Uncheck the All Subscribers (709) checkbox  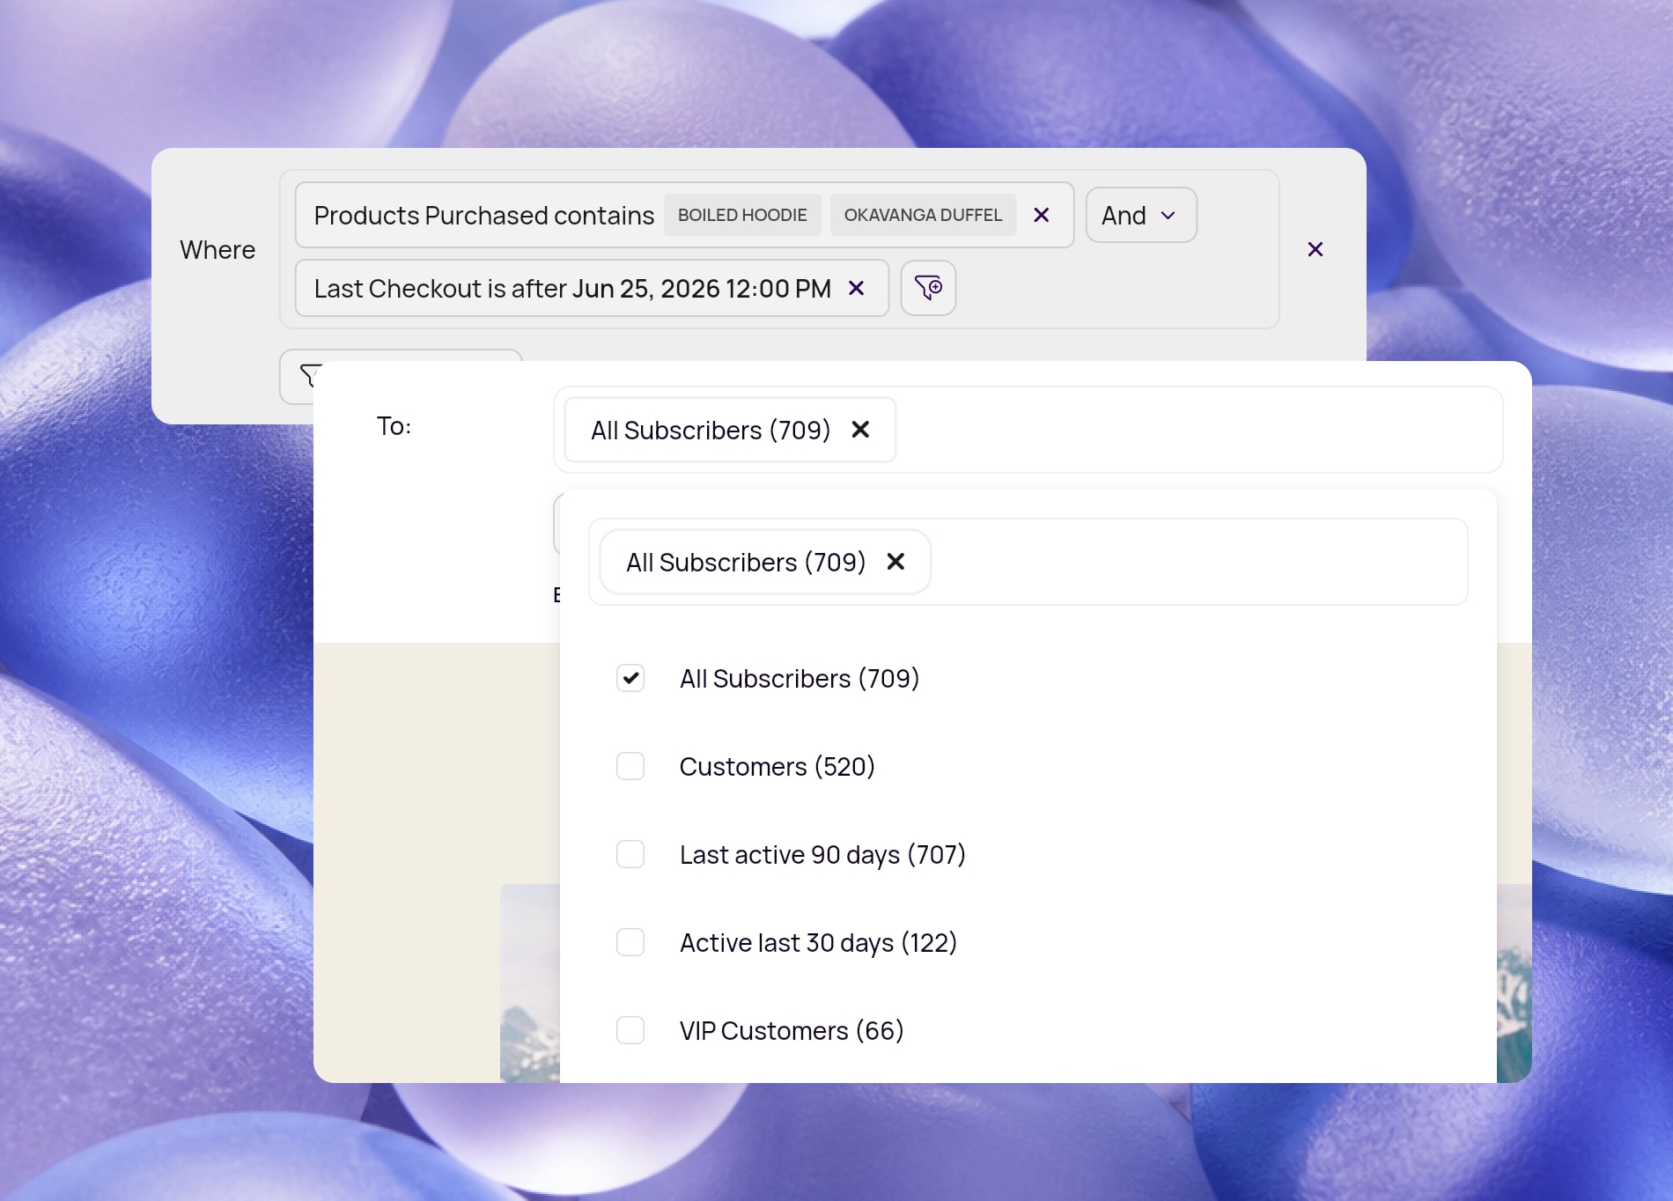point(630,678)
